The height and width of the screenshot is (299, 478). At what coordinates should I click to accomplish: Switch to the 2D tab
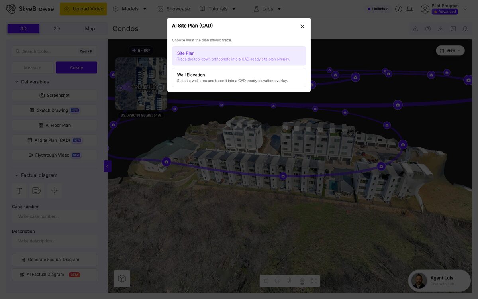pos(57,29)
